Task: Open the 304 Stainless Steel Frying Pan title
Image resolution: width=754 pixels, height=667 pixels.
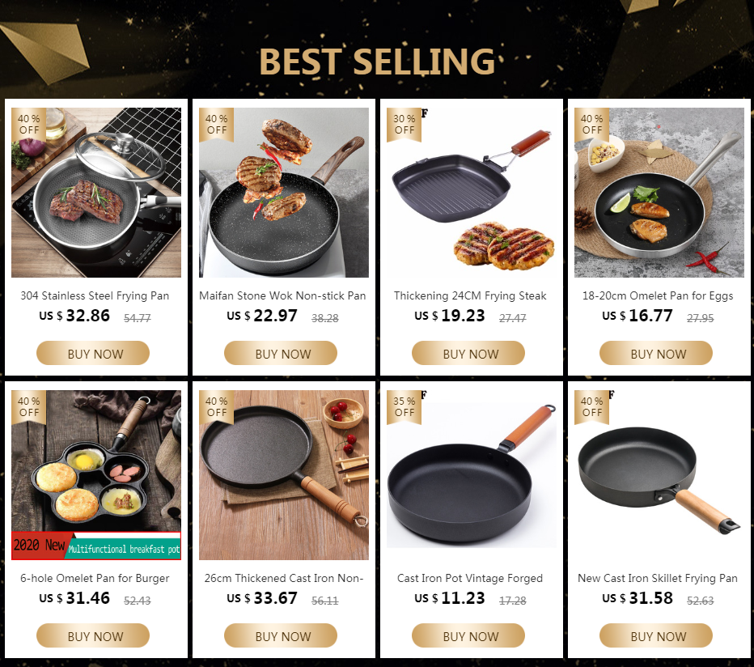Action: coord(95,295)
